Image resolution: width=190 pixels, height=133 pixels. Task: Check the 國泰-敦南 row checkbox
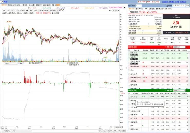(x=129, y=115)
